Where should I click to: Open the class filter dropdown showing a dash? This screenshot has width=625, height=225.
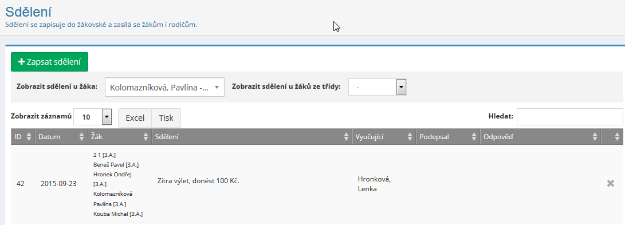[377, 87]
